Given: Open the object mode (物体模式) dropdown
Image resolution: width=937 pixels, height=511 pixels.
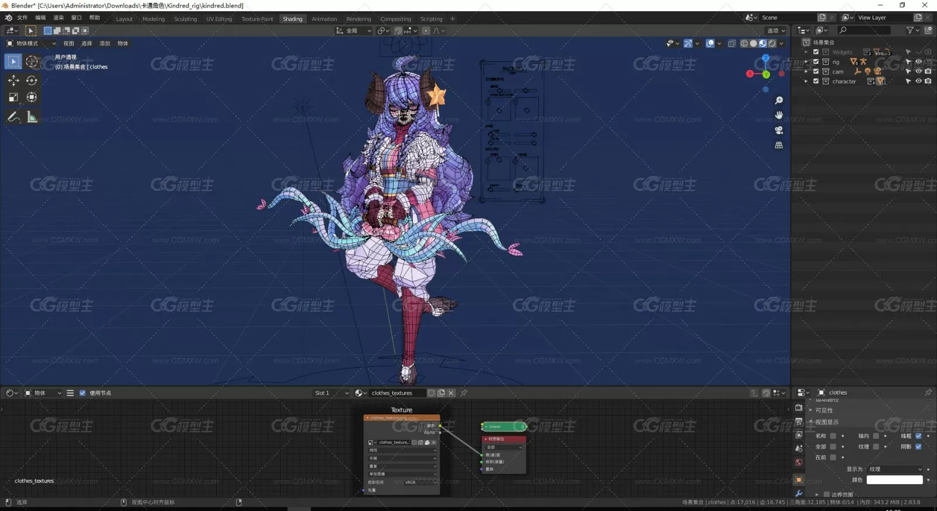Looking at the screenshot, I should [31, 43].
